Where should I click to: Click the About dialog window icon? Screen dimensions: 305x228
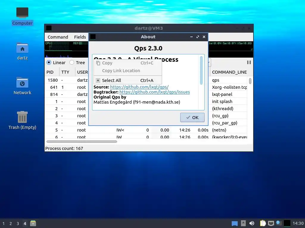pyautogui.click(x=93, y=37)
